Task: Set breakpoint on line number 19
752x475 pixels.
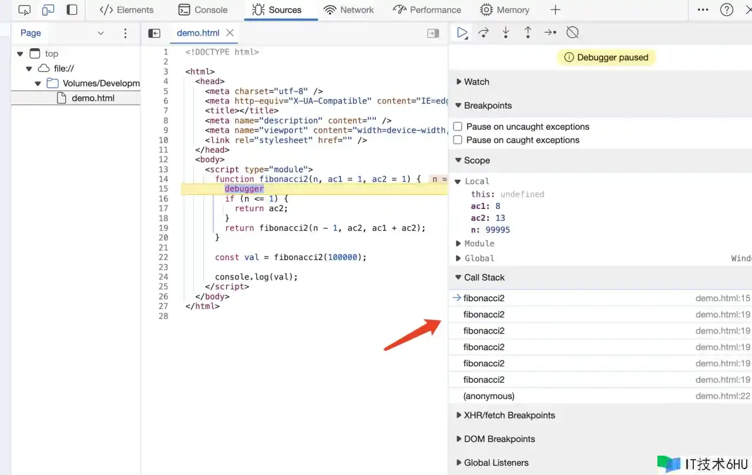Action: click(x=163, y=228)
